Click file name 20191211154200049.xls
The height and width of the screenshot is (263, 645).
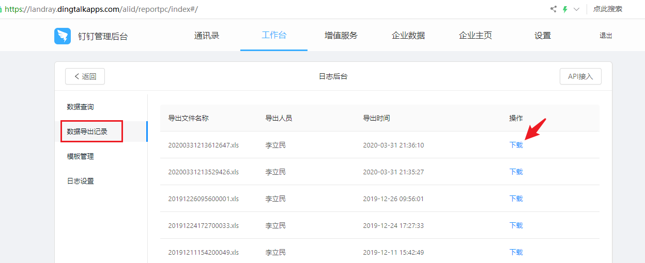[x=204, y=252]
